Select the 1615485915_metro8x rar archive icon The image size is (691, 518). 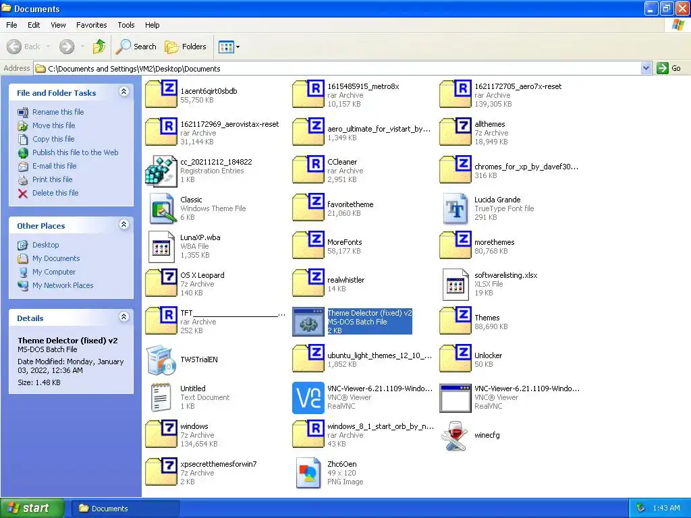[x=308, y=94]
